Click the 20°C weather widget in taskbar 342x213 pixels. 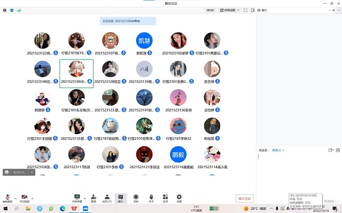[x=255, y=209]
